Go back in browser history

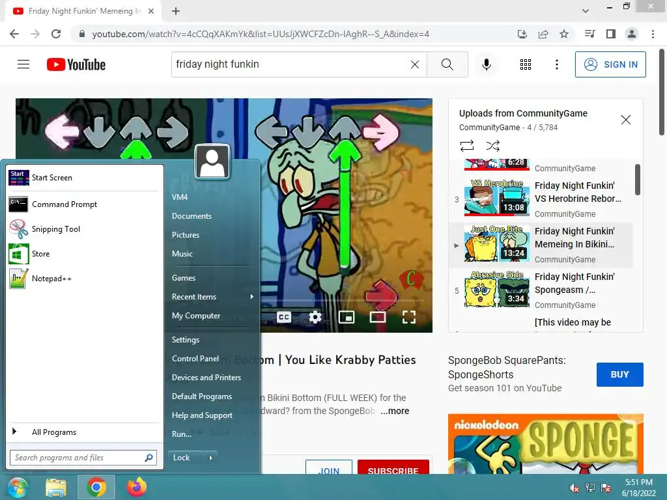coord(14,34)
